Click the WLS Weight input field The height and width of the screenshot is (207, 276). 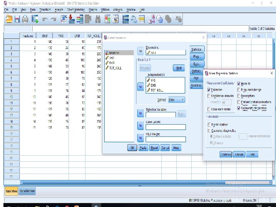(166, 139)
